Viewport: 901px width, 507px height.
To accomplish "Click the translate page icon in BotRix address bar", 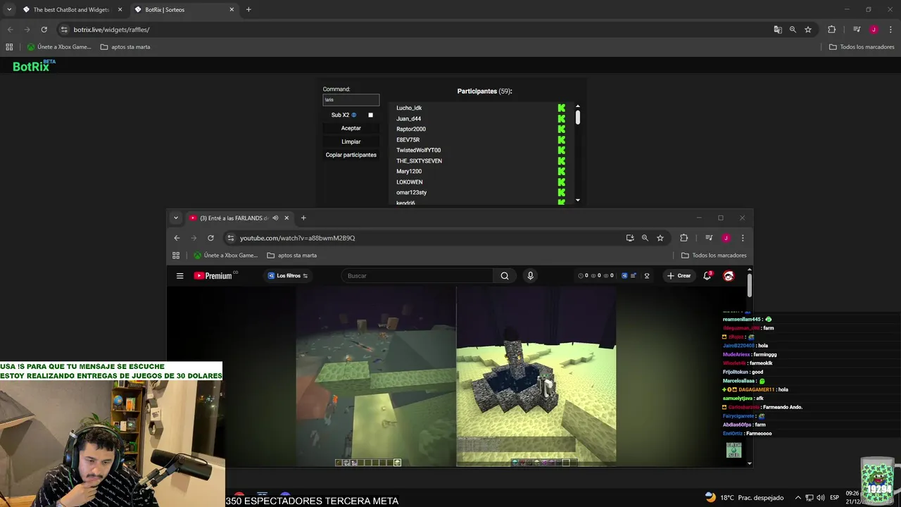I will pos(778,30).
